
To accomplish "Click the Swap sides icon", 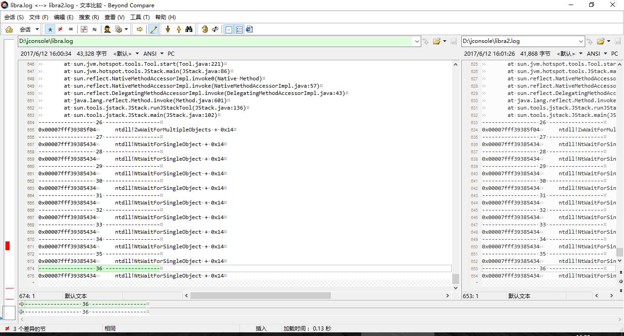I will pyautogui.click(x=205, y=29).
